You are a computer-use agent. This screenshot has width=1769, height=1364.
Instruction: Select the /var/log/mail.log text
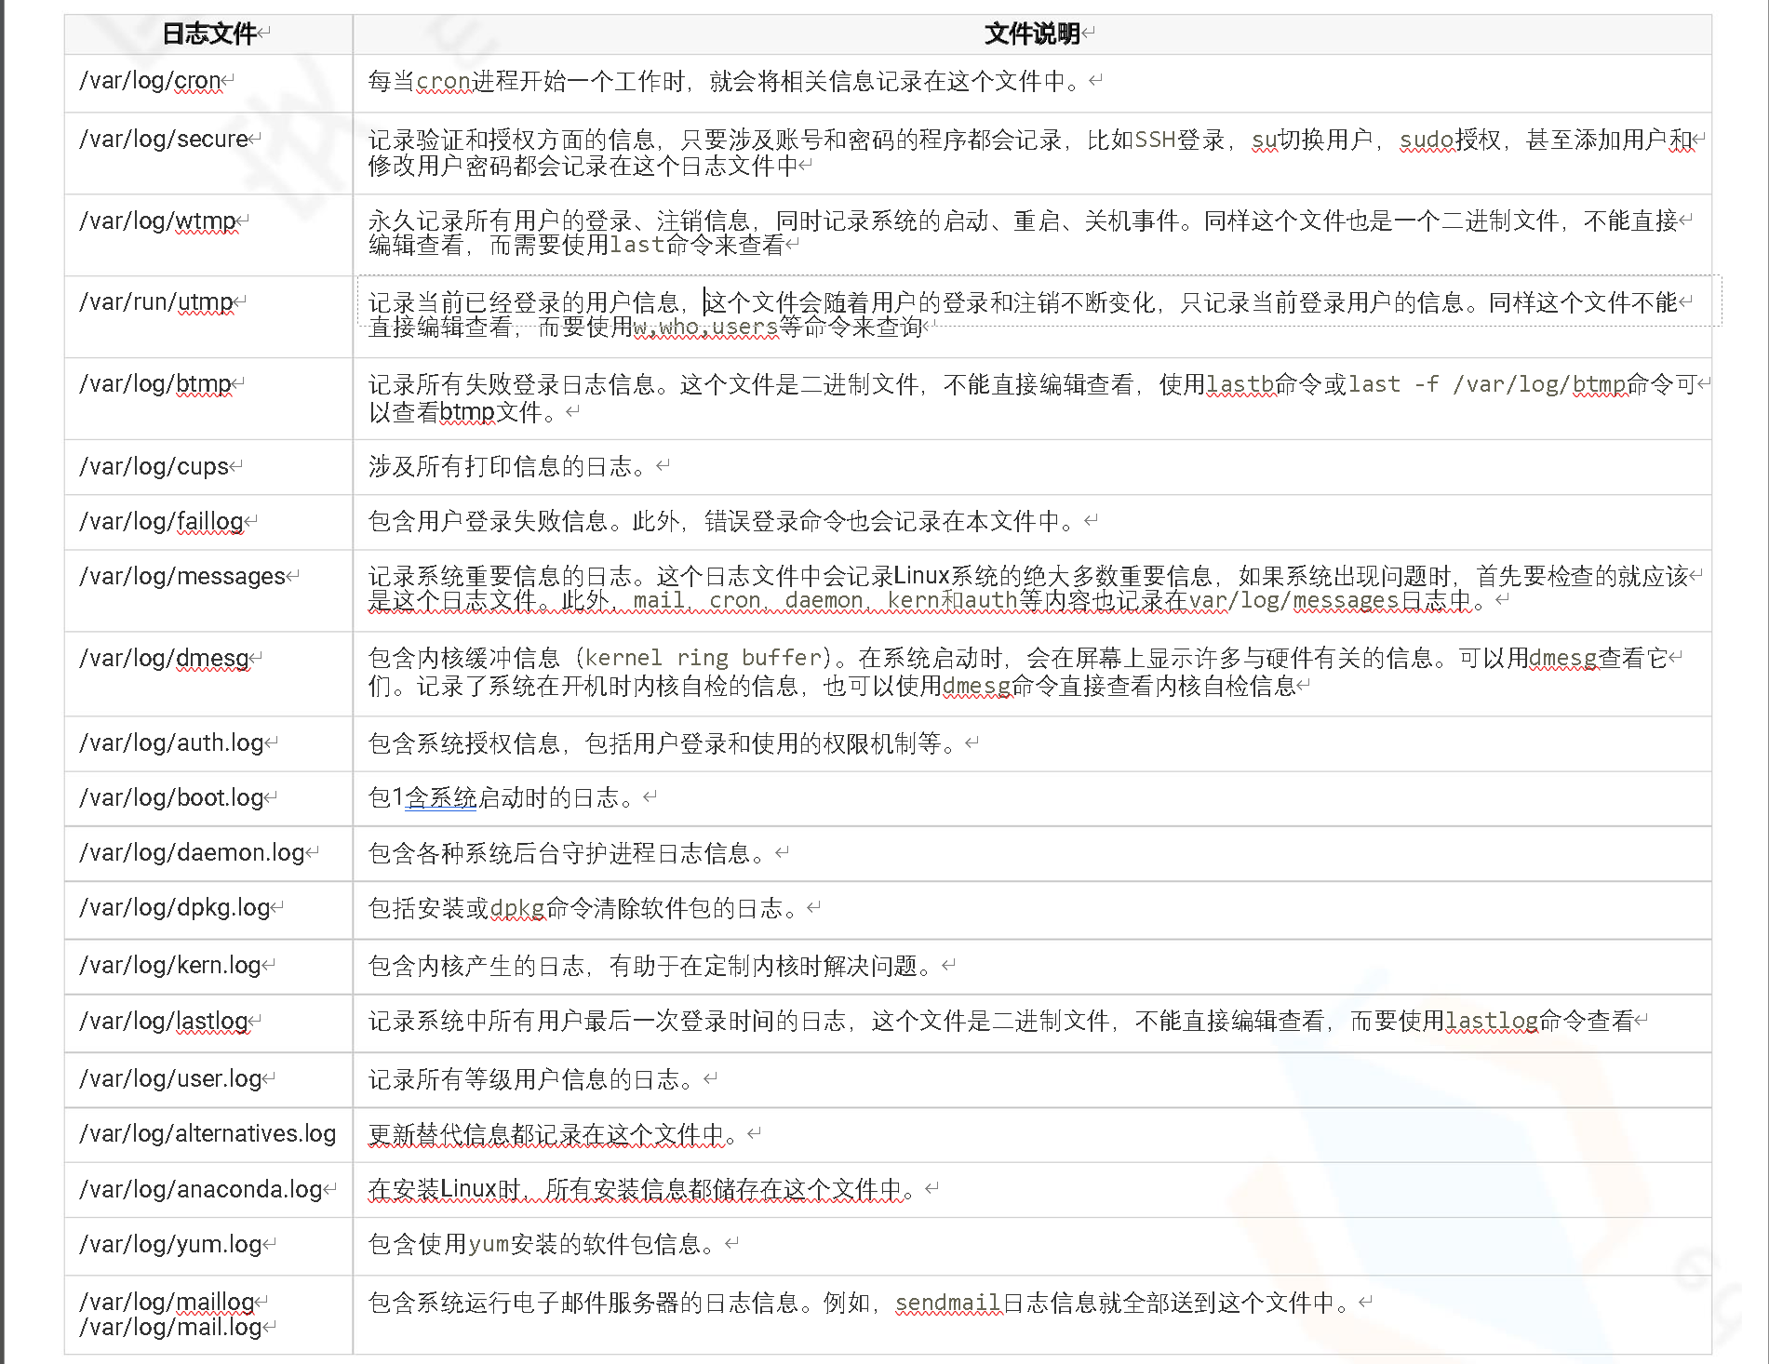(x=170, y=1327)
